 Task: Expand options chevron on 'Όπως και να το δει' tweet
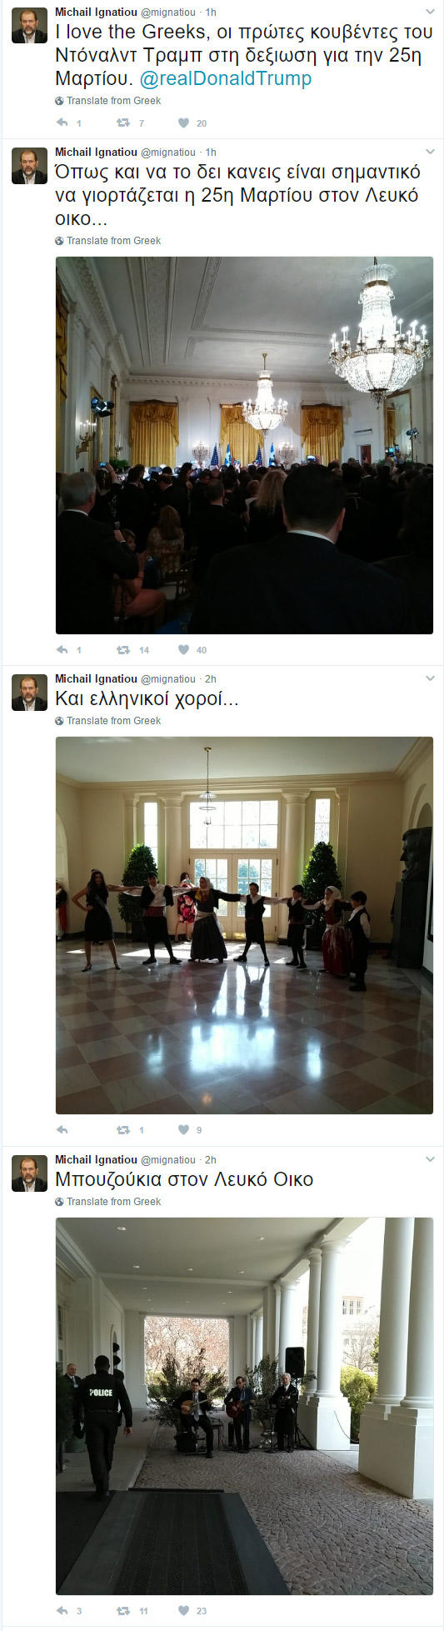coord(430,153)
